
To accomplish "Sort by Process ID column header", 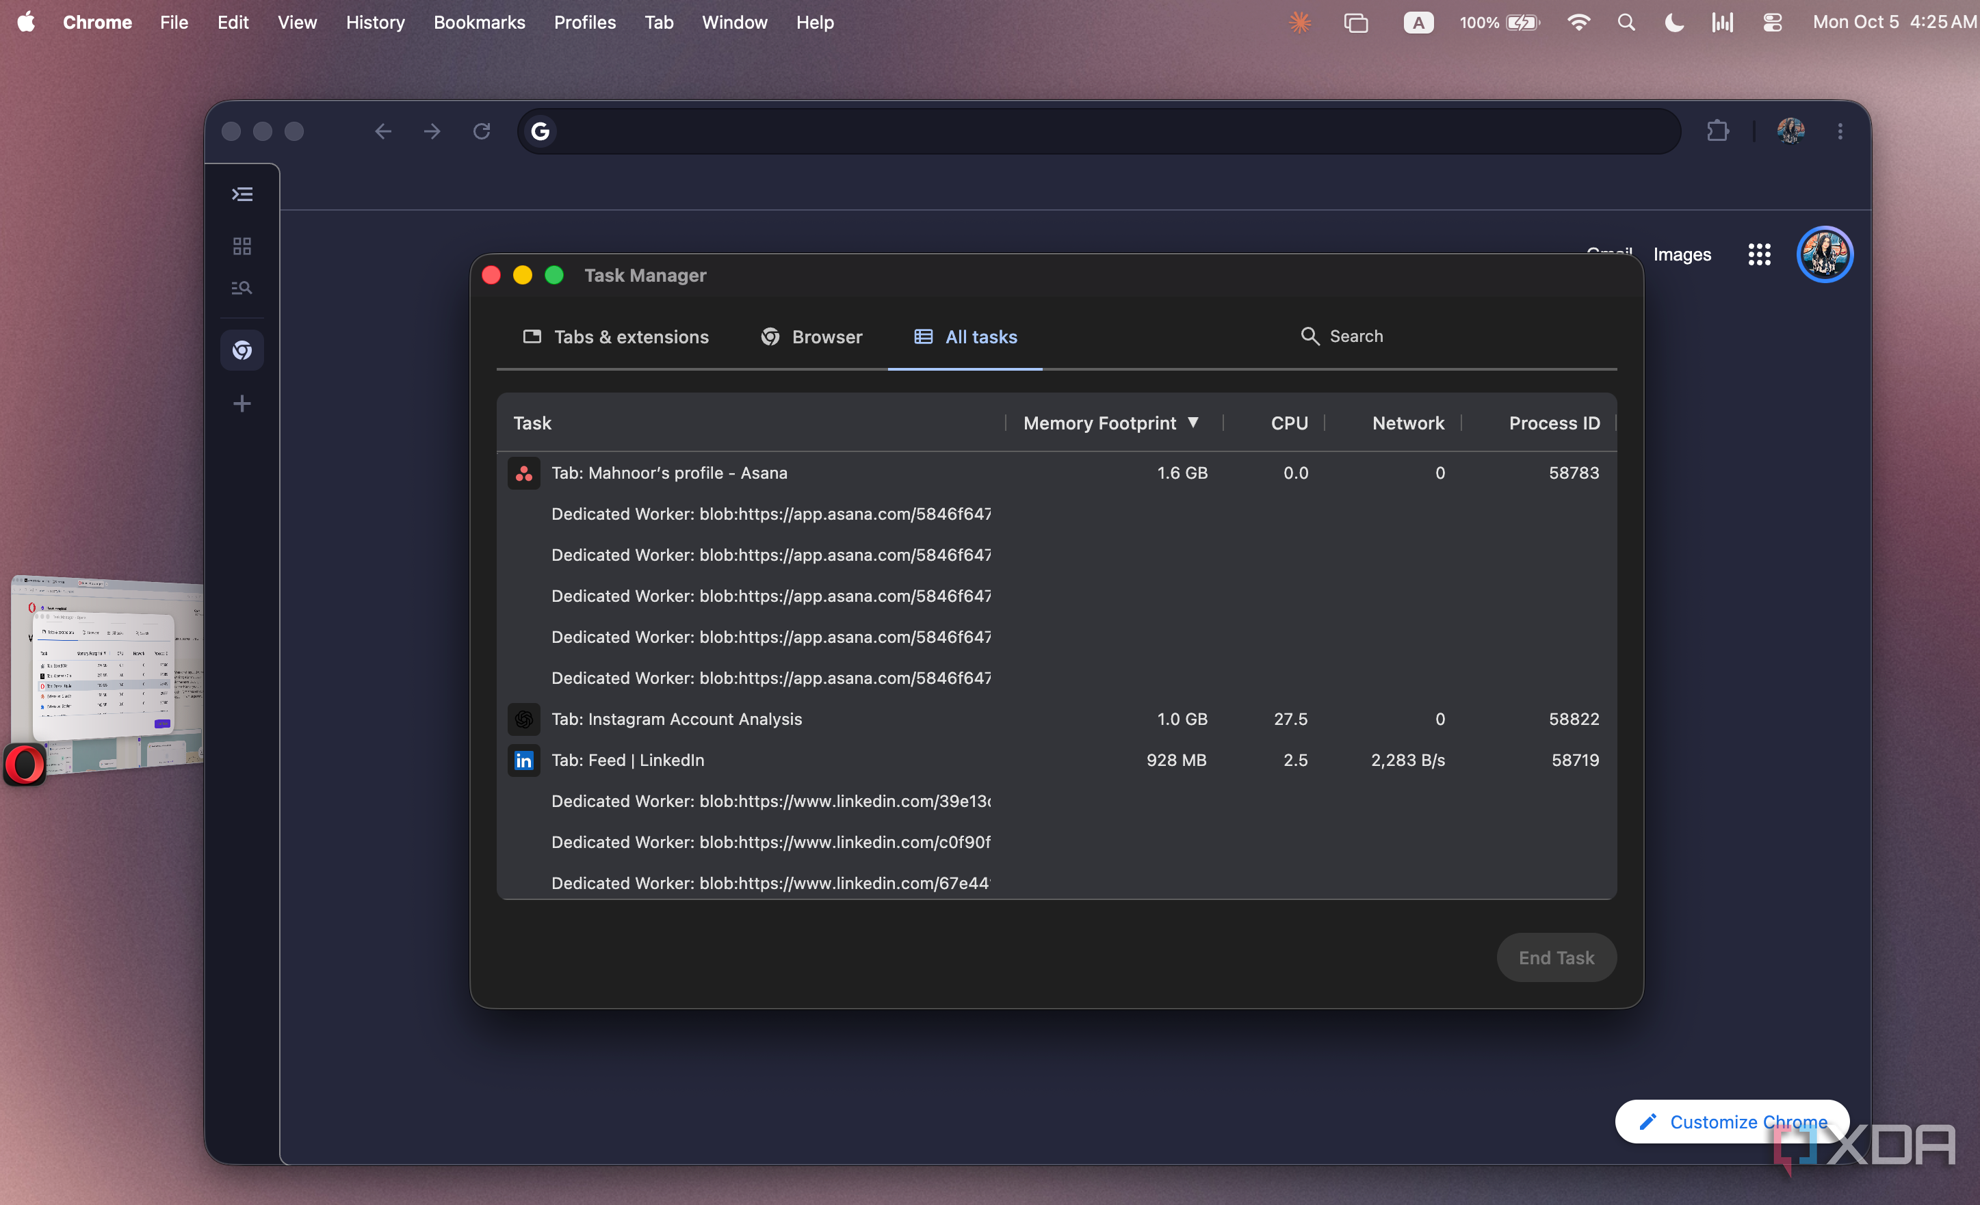I will click(1554, 423).
